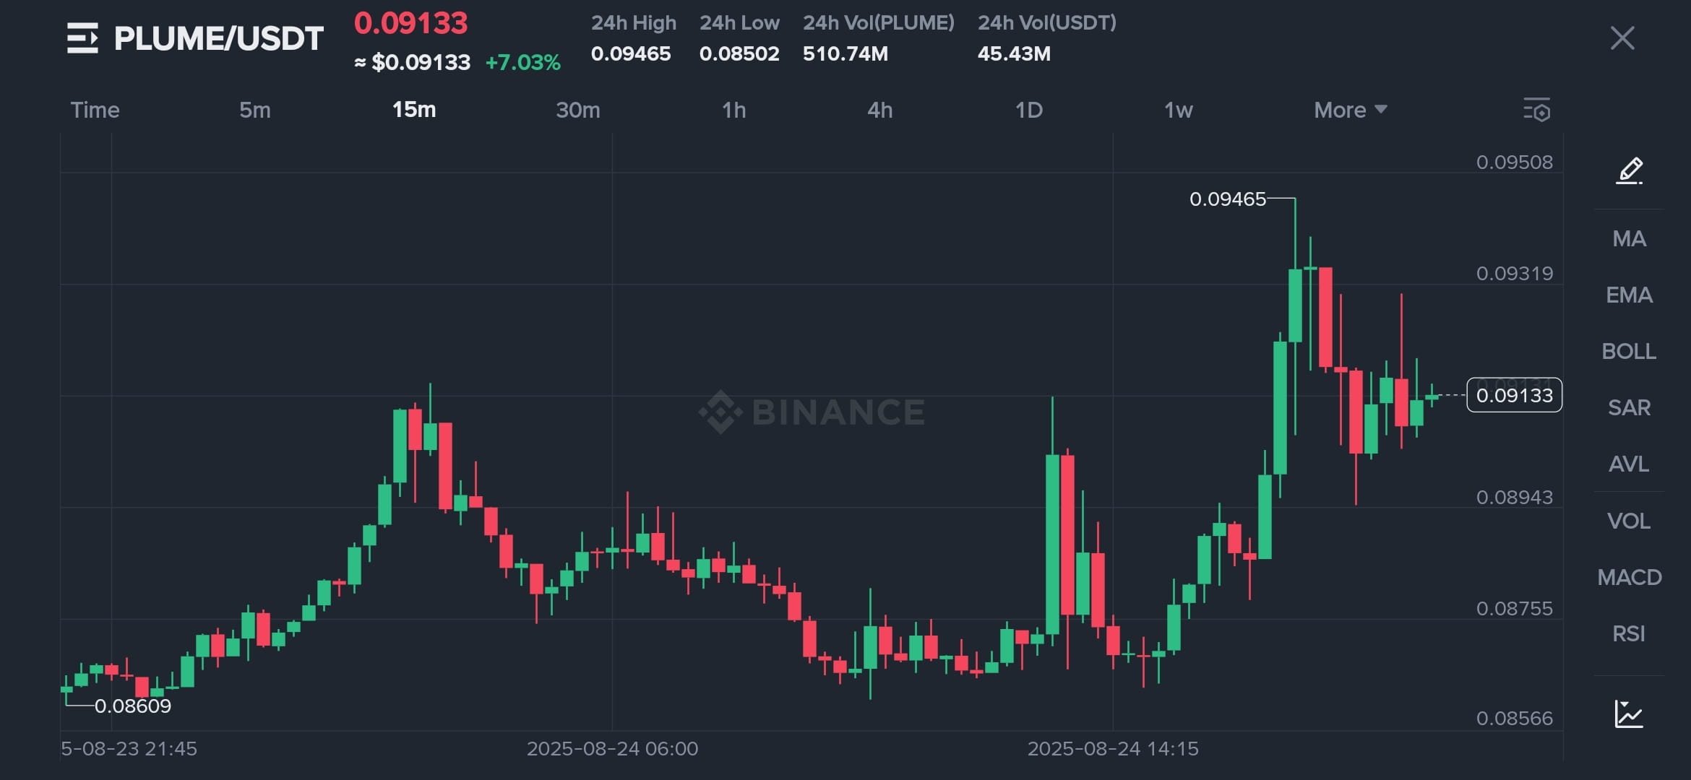Select the drawing pencil tool
Viewport: 1691px width, 780px height.
[x=1630, y=171]
